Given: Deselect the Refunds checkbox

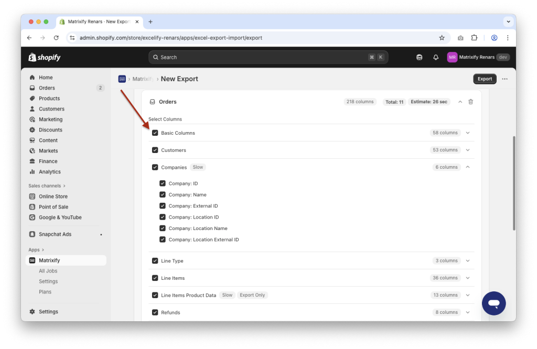Looking at the screenshot, I should tap(155, 312).
